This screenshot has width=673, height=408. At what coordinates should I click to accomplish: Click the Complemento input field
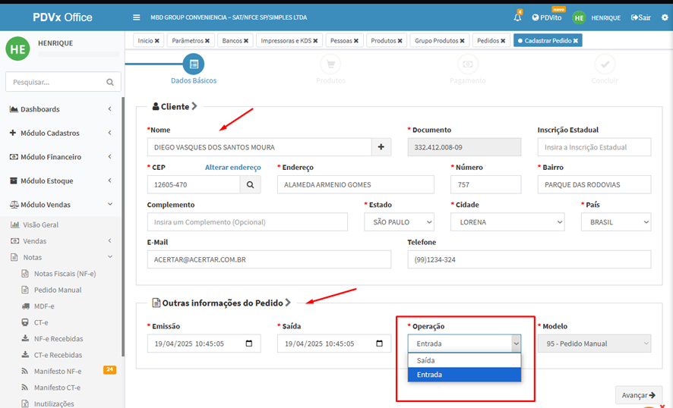247,221
